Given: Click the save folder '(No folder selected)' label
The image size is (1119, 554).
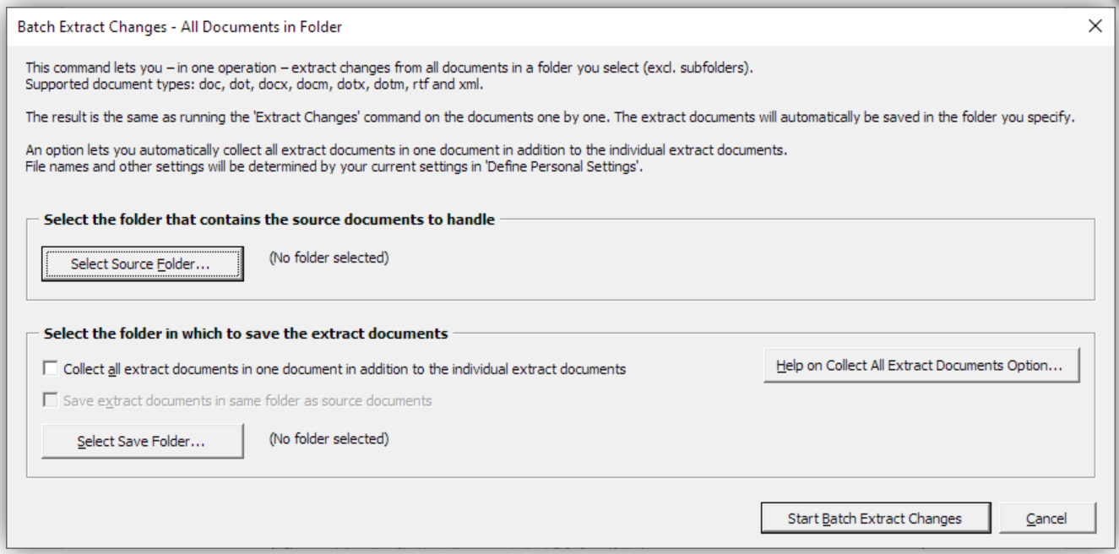Looking at the screenshot, I should [x=329, y=438].
